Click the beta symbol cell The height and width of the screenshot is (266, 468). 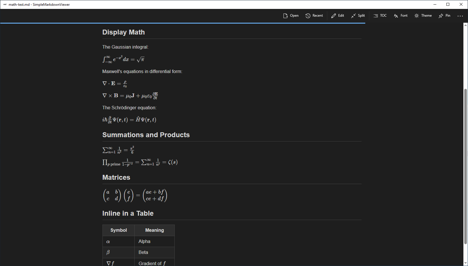pos(119,252)
